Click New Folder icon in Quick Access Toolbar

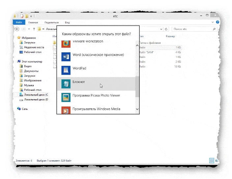click(27, 16)
